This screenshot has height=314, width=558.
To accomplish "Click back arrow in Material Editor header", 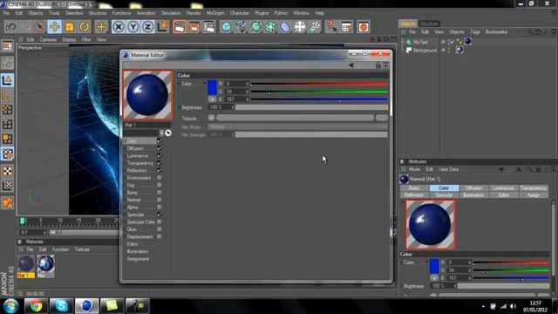I will coord(351,65).
